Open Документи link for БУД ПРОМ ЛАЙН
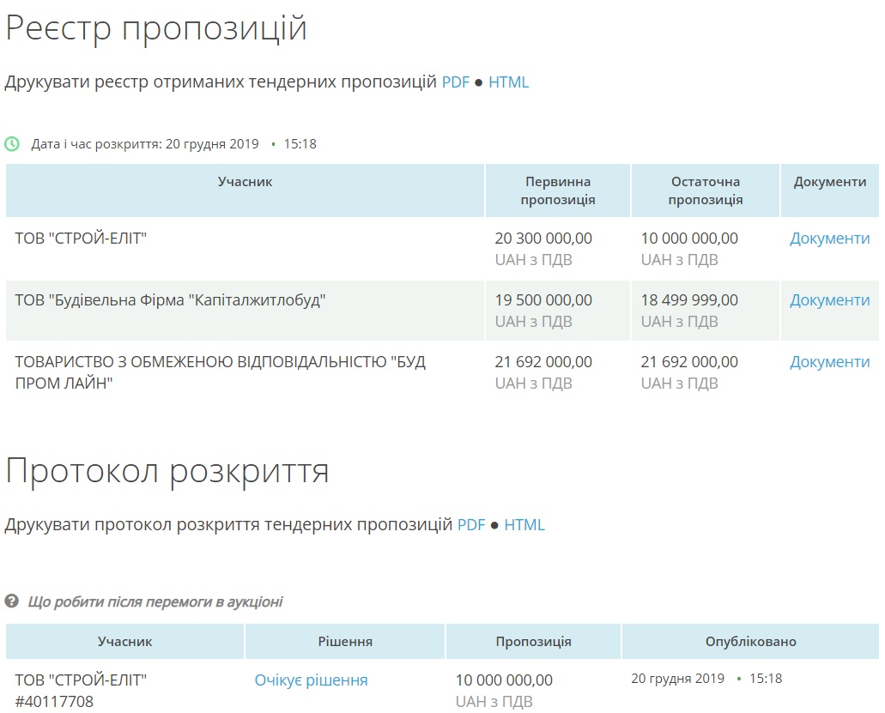The height and width of the screenshot is (713, 885). click(830, 362)
